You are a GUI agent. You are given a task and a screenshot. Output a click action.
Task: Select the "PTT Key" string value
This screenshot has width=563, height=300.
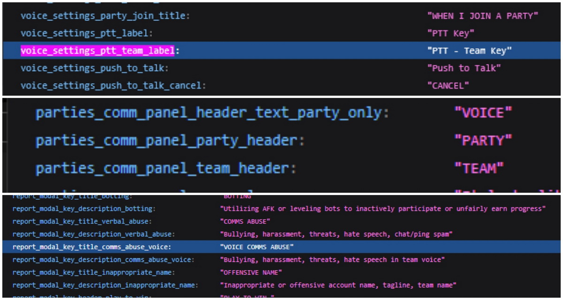pos(451,33)
